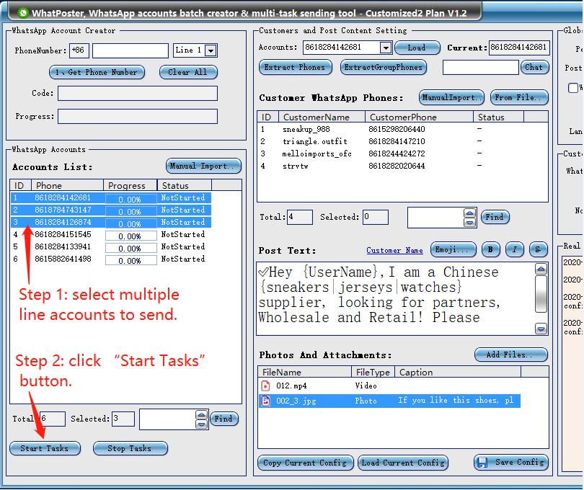Sort accounts by Progress column header
Image resolution: width=584 pixels, height=490 pixels.
tap(130, 185)
